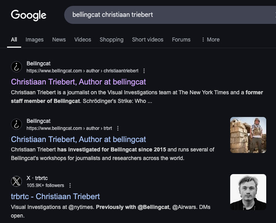
Task: Click the black-and-white portrait thumbnail
Action: tap(248, 192)
